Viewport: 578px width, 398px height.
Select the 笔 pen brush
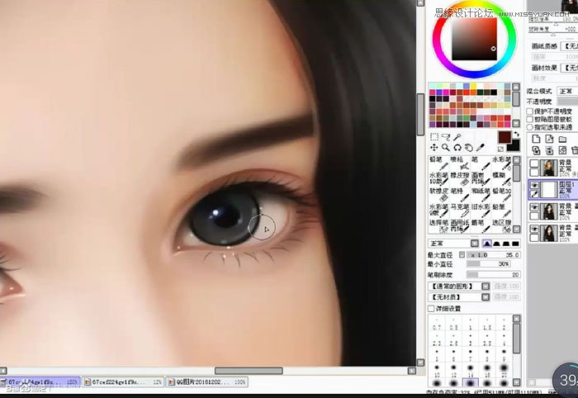[x=481, y=163]
